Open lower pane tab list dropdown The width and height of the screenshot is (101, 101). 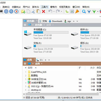49,60
